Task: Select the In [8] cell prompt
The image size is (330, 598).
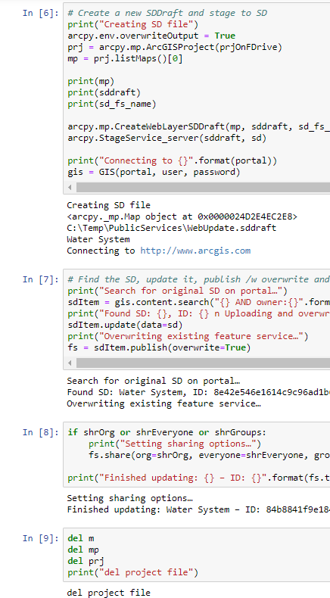Action: (x=40, y=432)
